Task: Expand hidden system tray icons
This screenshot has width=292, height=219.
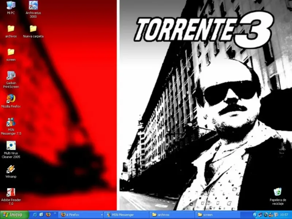Action: click(255, 215)
